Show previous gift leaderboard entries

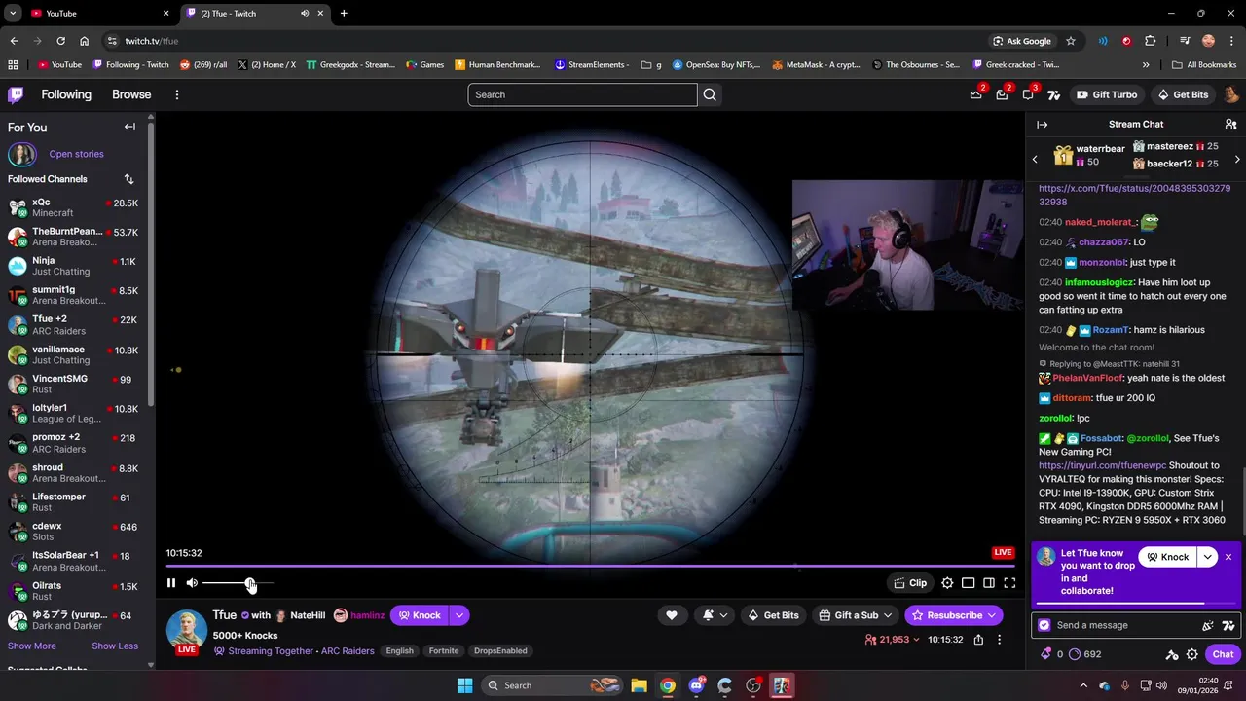(x=1035, y=159)
